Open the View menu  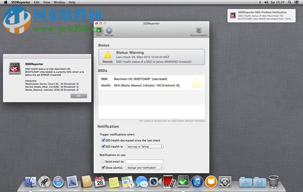[x=46, y=3]
